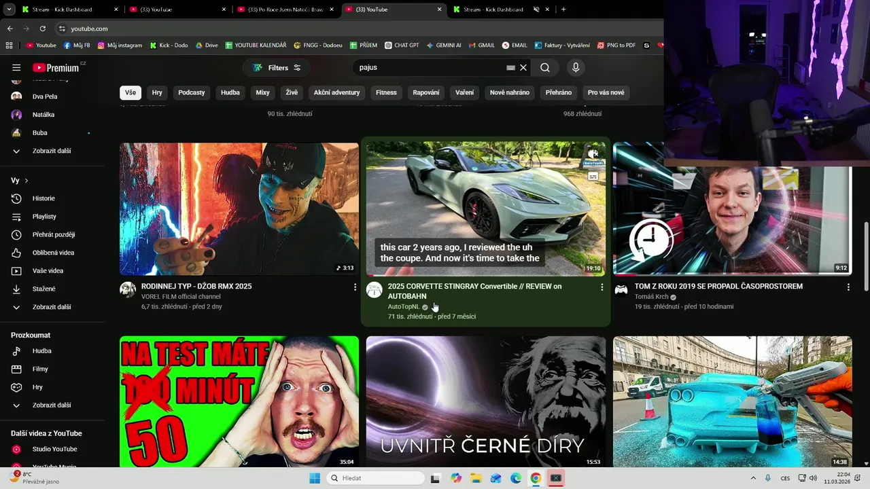Expand Zobrazit další under Prozkoumat
The width and height of the screenshot is (870, 489).
pyautogui.click(x=52, y=405)
